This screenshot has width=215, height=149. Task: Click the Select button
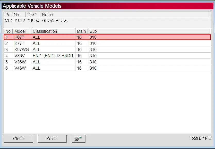point(52,139)
